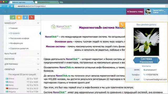Click the Skype icon beside ainanyssan1
Viewport: 168px width, 94px height.
144,70
